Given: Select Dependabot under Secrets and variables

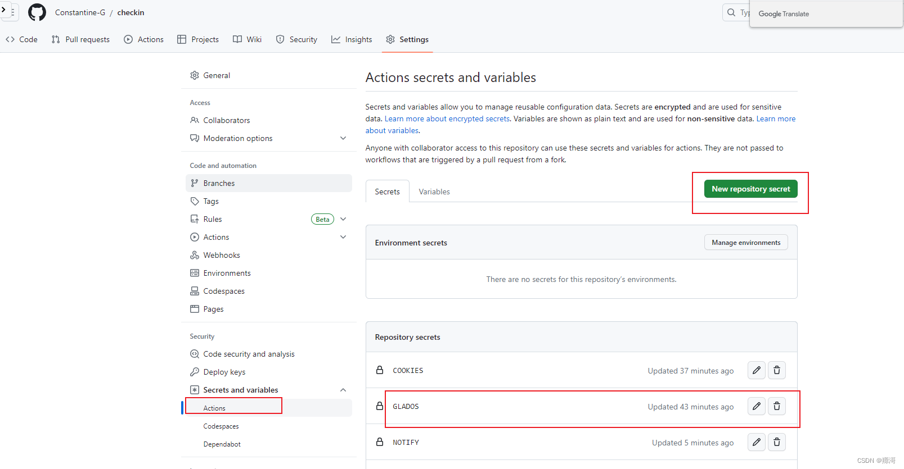Looking at the screenshot, I should [x=222, y=444].
